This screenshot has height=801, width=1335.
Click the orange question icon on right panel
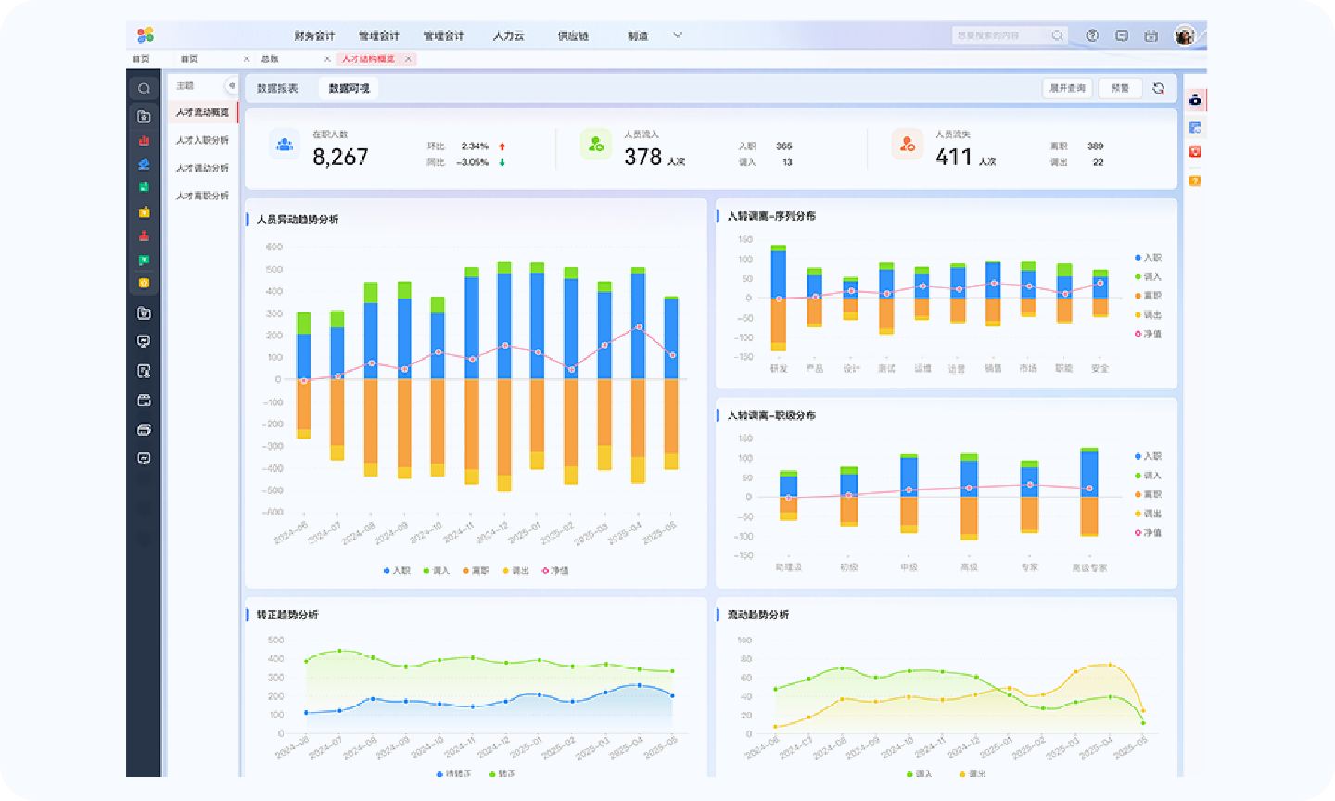pyautogui.click(x=1195, y=181)
